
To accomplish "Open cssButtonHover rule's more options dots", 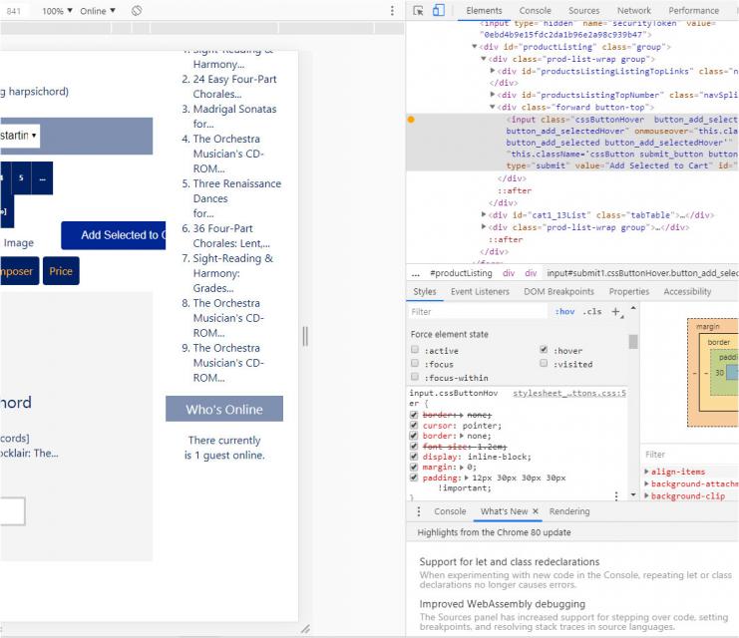I will pyautogui.click(x=616, y=495).
